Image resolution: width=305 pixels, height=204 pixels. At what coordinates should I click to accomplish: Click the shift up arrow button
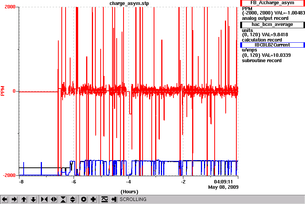pos(24,199)
